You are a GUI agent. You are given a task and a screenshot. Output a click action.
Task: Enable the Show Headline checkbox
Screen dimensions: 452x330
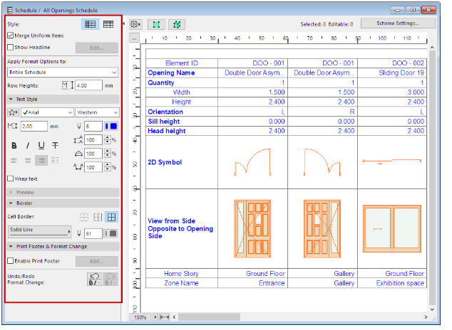point(11,48)
